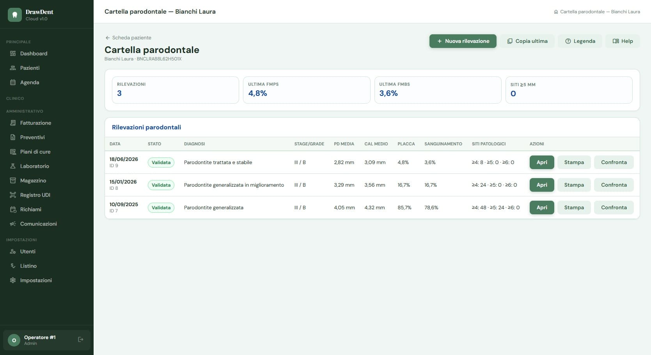651x355 pixels.
Task: Open Apri for the 18/06/2026 survey
Action: [x=542, y=162]
